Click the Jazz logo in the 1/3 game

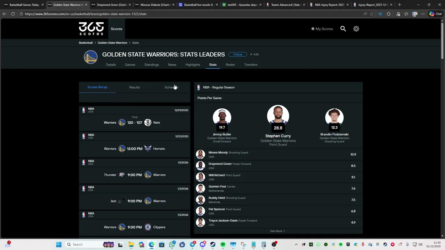122,201
